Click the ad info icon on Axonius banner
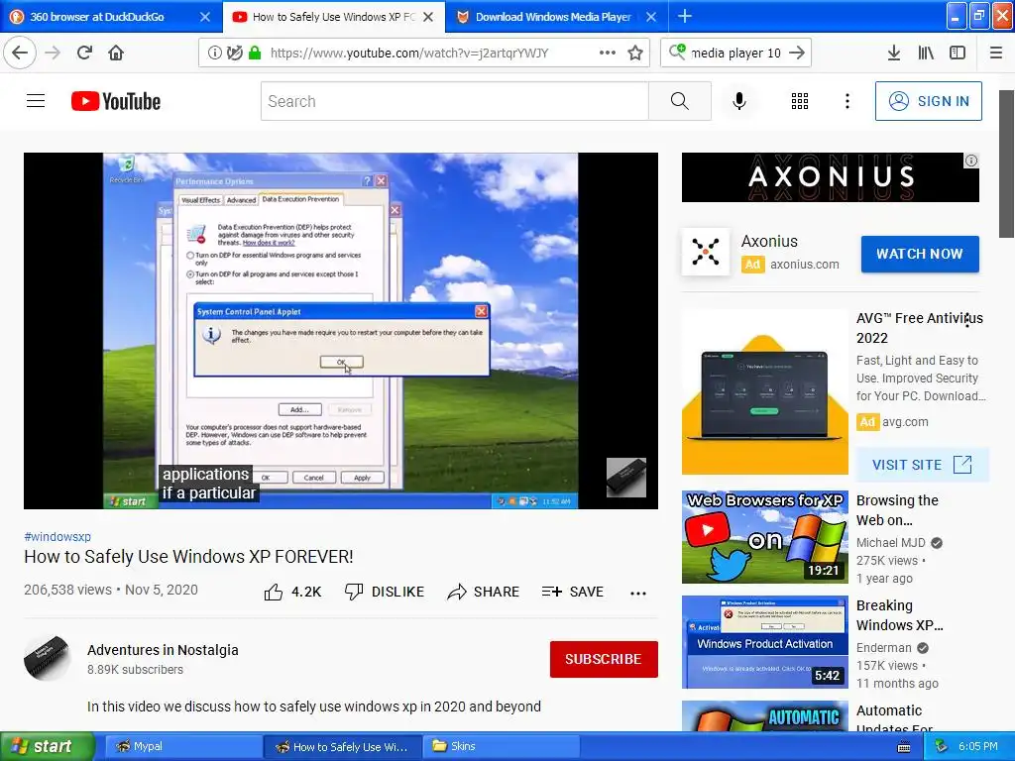The image size is (1015, 761). point(971,161)
